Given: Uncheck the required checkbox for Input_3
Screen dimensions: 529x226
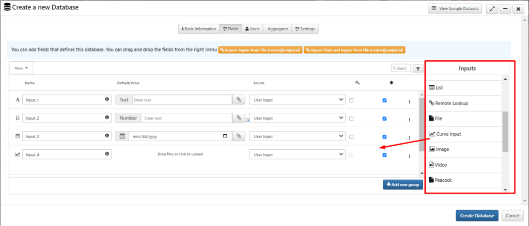Looking at the screenshot, I should point(384,136).
